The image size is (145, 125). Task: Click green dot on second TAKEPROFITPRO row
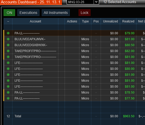click(8, 57)
